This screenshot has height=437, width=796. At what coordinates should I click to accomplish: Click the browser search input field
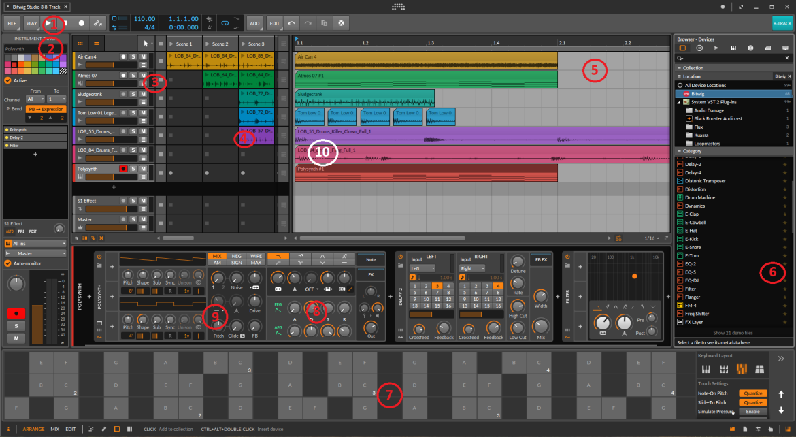[x=733, y=59]
